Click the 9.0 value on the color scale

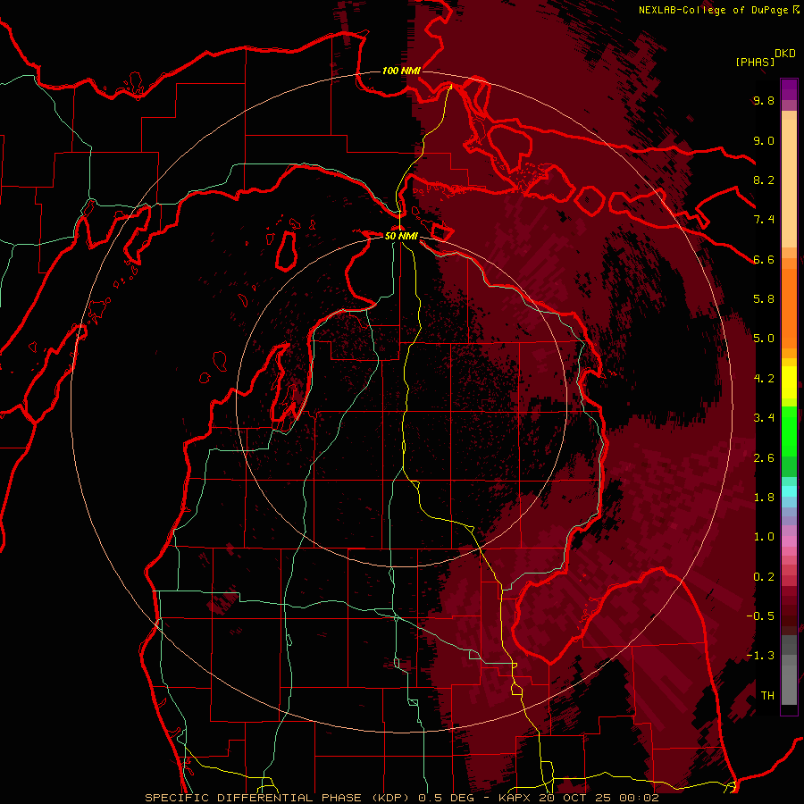click(764, 140)
